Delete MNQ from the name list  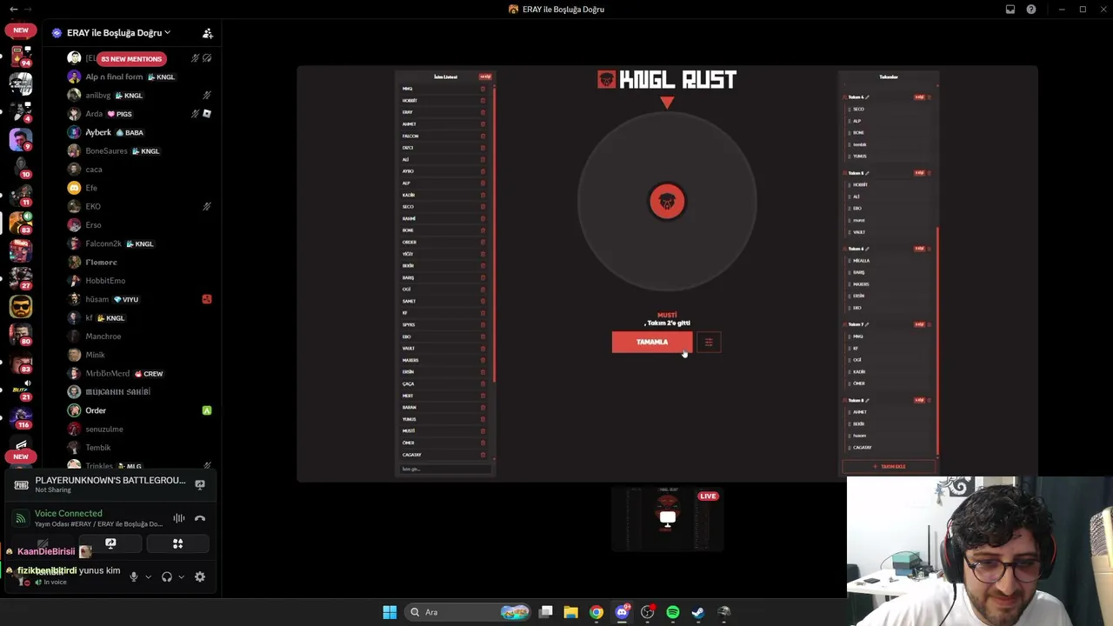click(483, 89)
